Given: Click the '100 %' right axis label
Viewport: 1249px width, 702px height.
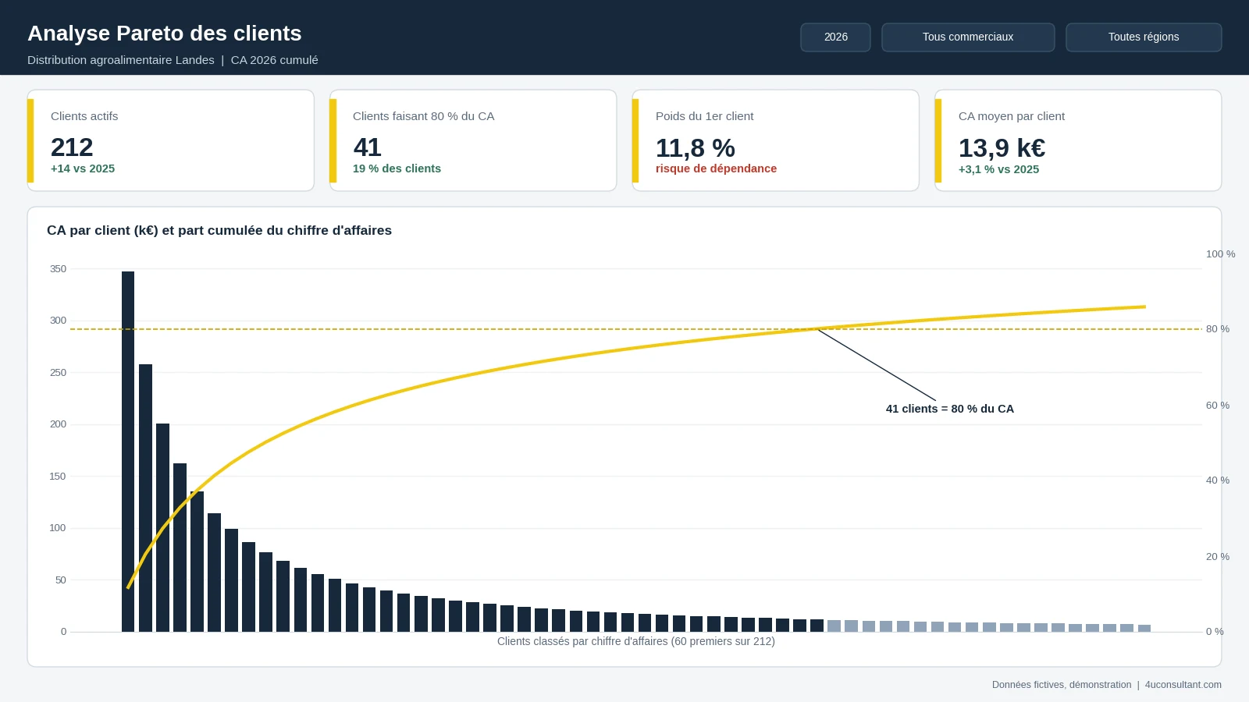Looking at the screenshot, I should (1221, 254).
